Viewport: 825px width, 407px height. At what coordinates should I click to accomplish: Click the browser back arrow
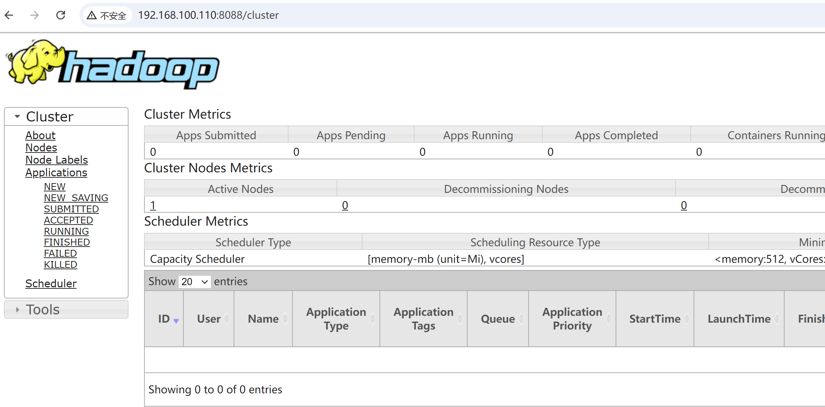pyautogui.click(x=9, y=15)
